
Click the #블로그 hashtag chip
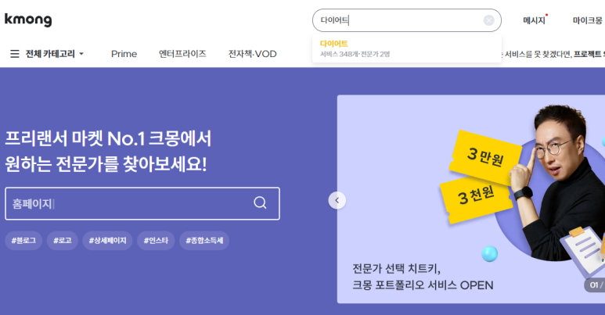pyautogui.click(x=23, y=241)
